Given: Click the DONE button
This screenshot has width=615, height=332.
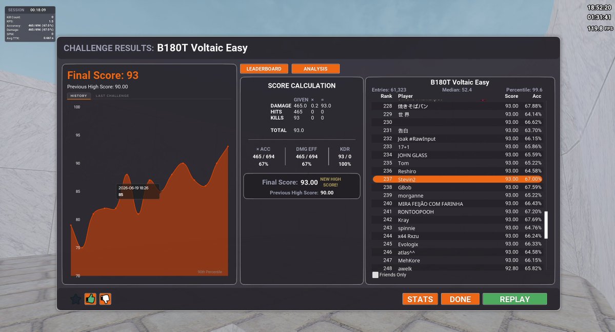Looking at the screenshot, I should 460,299.
